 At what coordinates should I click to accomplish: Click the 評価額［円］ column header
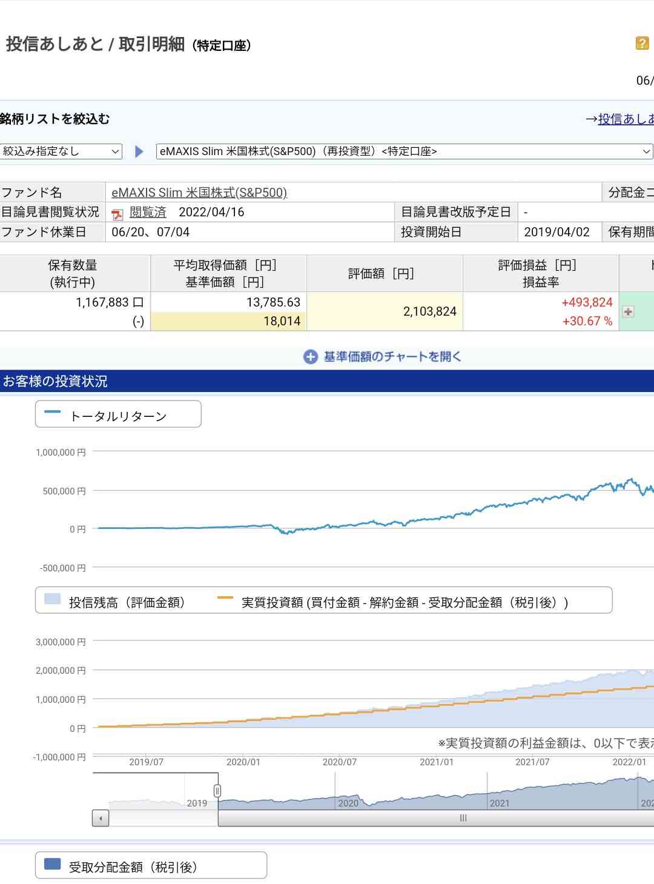click(385, 273)
